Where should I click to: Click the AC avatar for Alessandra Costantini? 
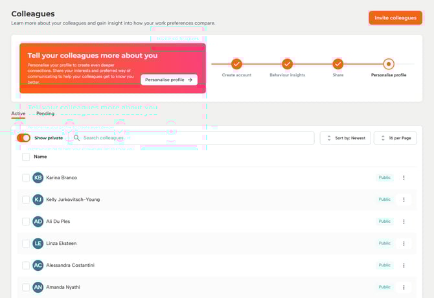[38, 266]
